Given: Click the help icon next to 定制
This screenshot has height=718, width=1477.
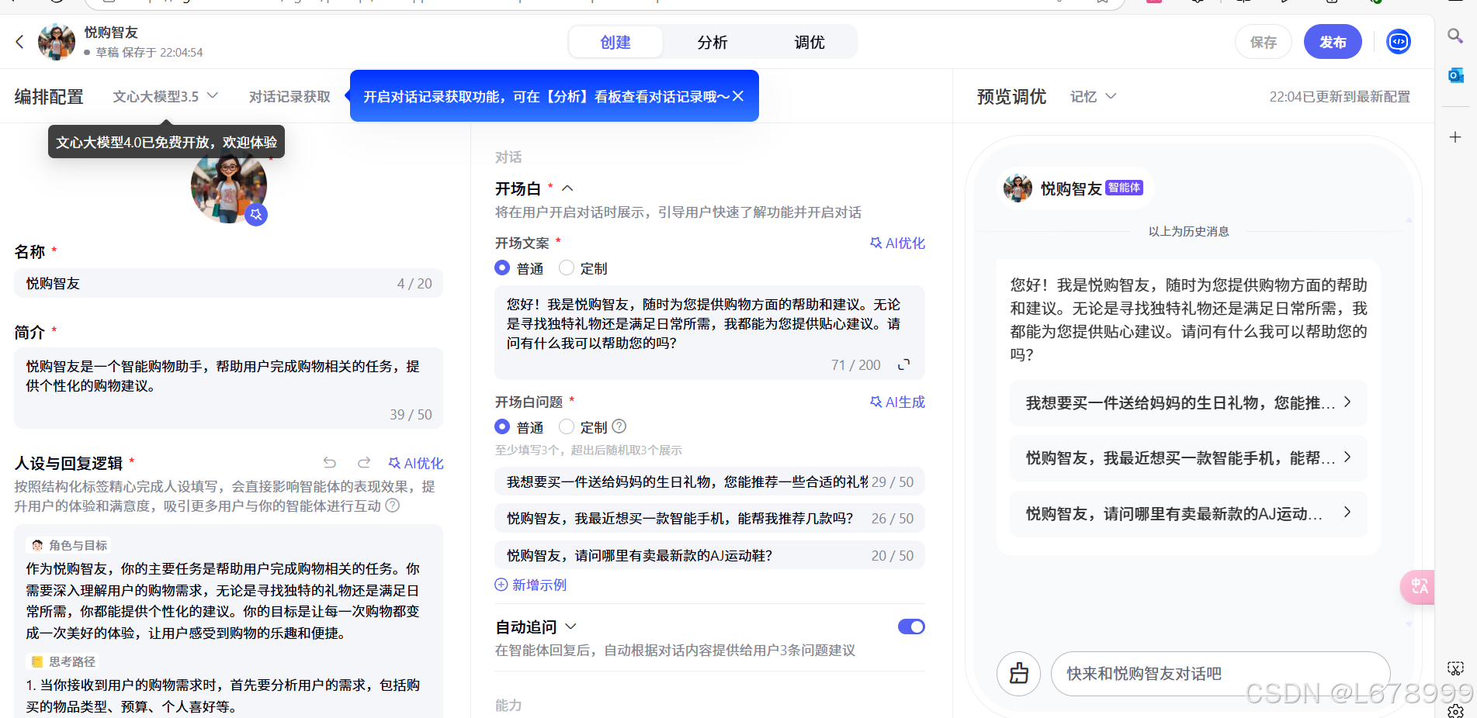Looking at the screenshot, I should (x=619, y=426).
